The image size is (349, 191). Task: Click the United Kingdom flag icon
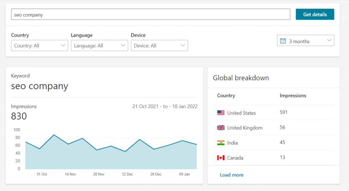click(221, 128)
